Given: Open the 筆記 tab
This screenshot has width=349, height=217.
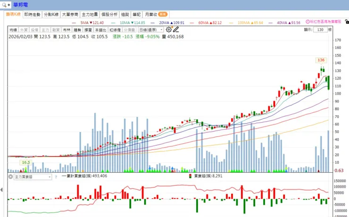Looking at the screenshot, I should (x=137, y=15).
